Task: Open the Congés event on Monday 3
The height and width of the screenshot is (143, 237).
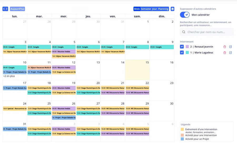Action: click(15, 47)
